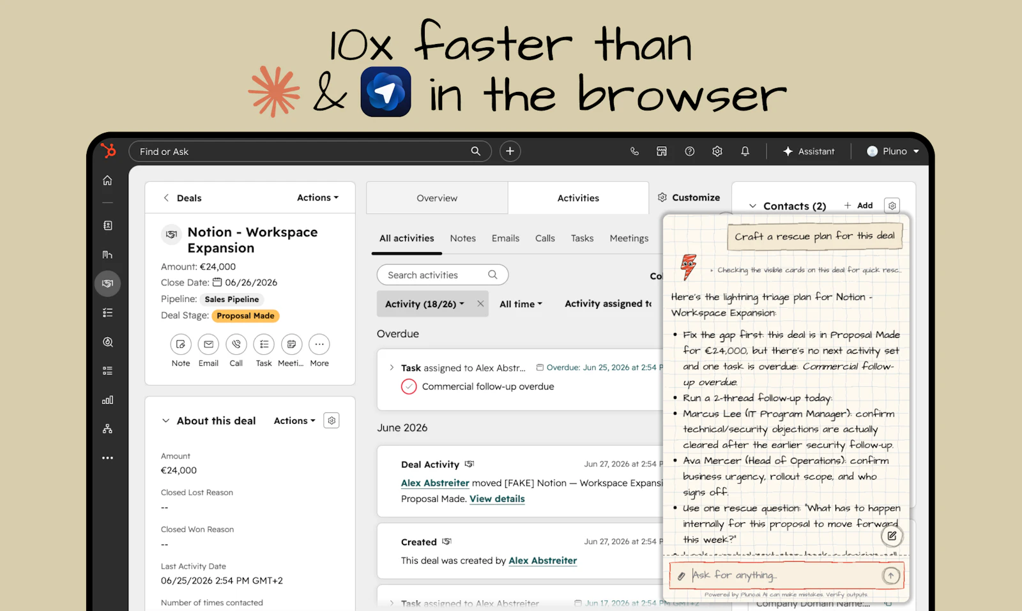
Task: Create a Task with the task icon
Action: 264,344
